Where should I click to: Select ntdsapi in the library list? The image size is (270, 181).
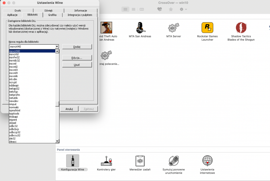pyautogui.click(x=32, y=117)
